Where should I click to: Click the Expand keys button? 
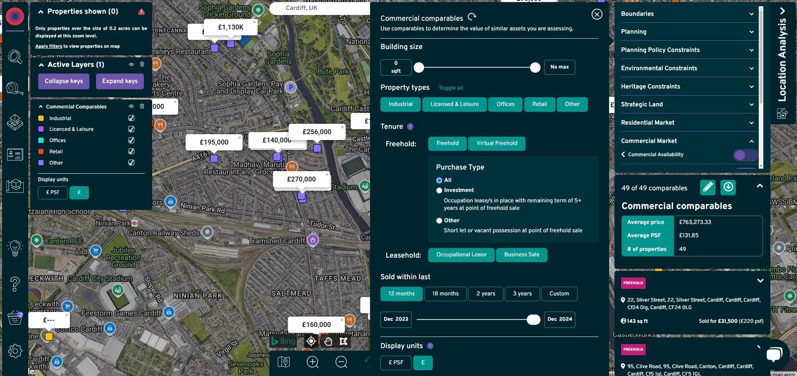coord(120,81)
